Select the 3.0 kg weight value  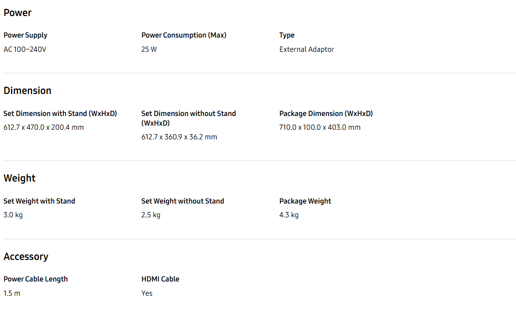(13, 215)
